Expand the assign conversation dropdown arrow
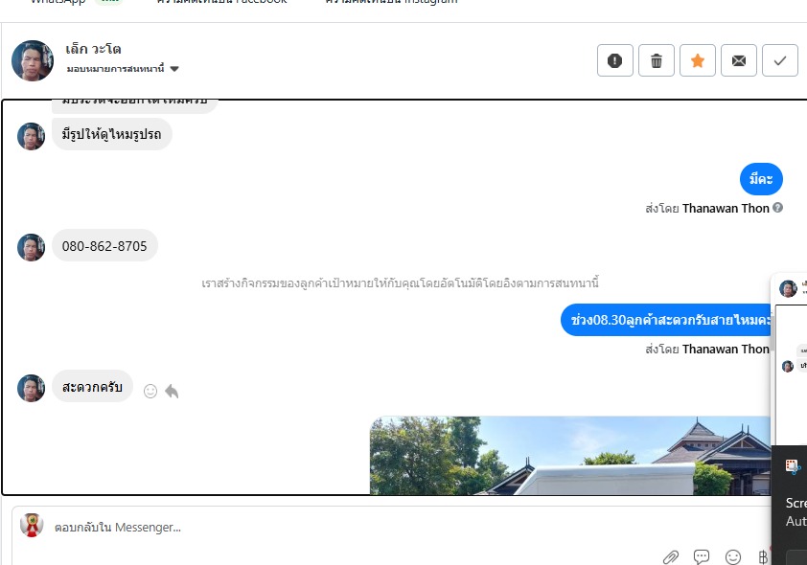The height and width of the screenshot is (565, 807). click(x=174, y=69)
